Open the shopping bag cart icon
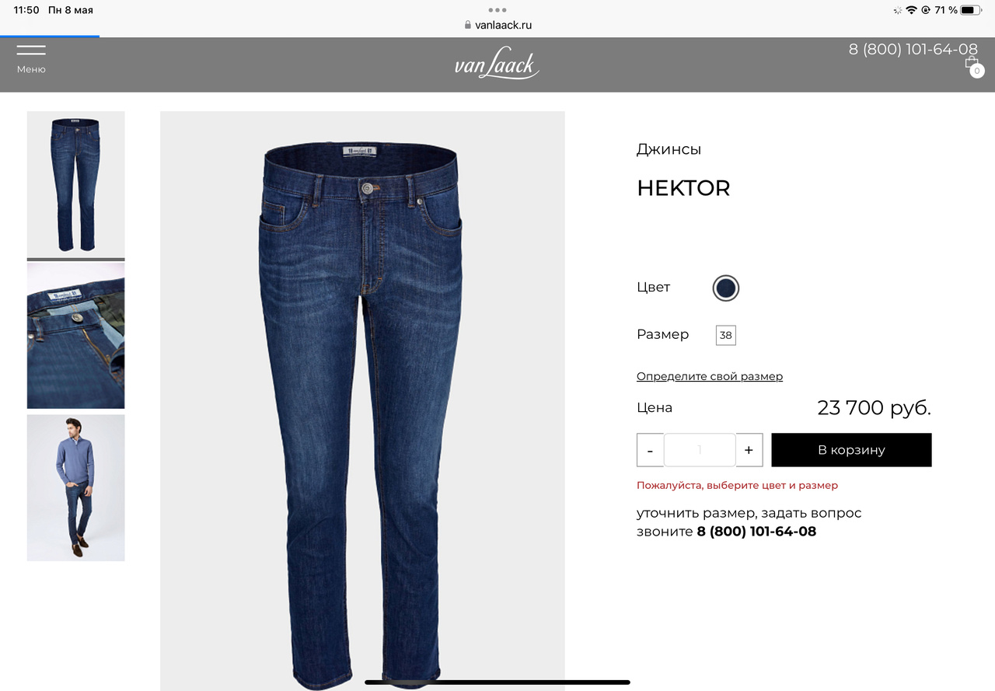The image size is (995, 691). click(971, 62)
